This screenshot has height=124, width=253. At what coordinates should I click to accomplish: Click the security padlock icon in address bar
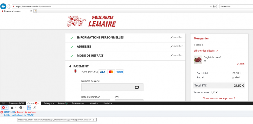214,7
